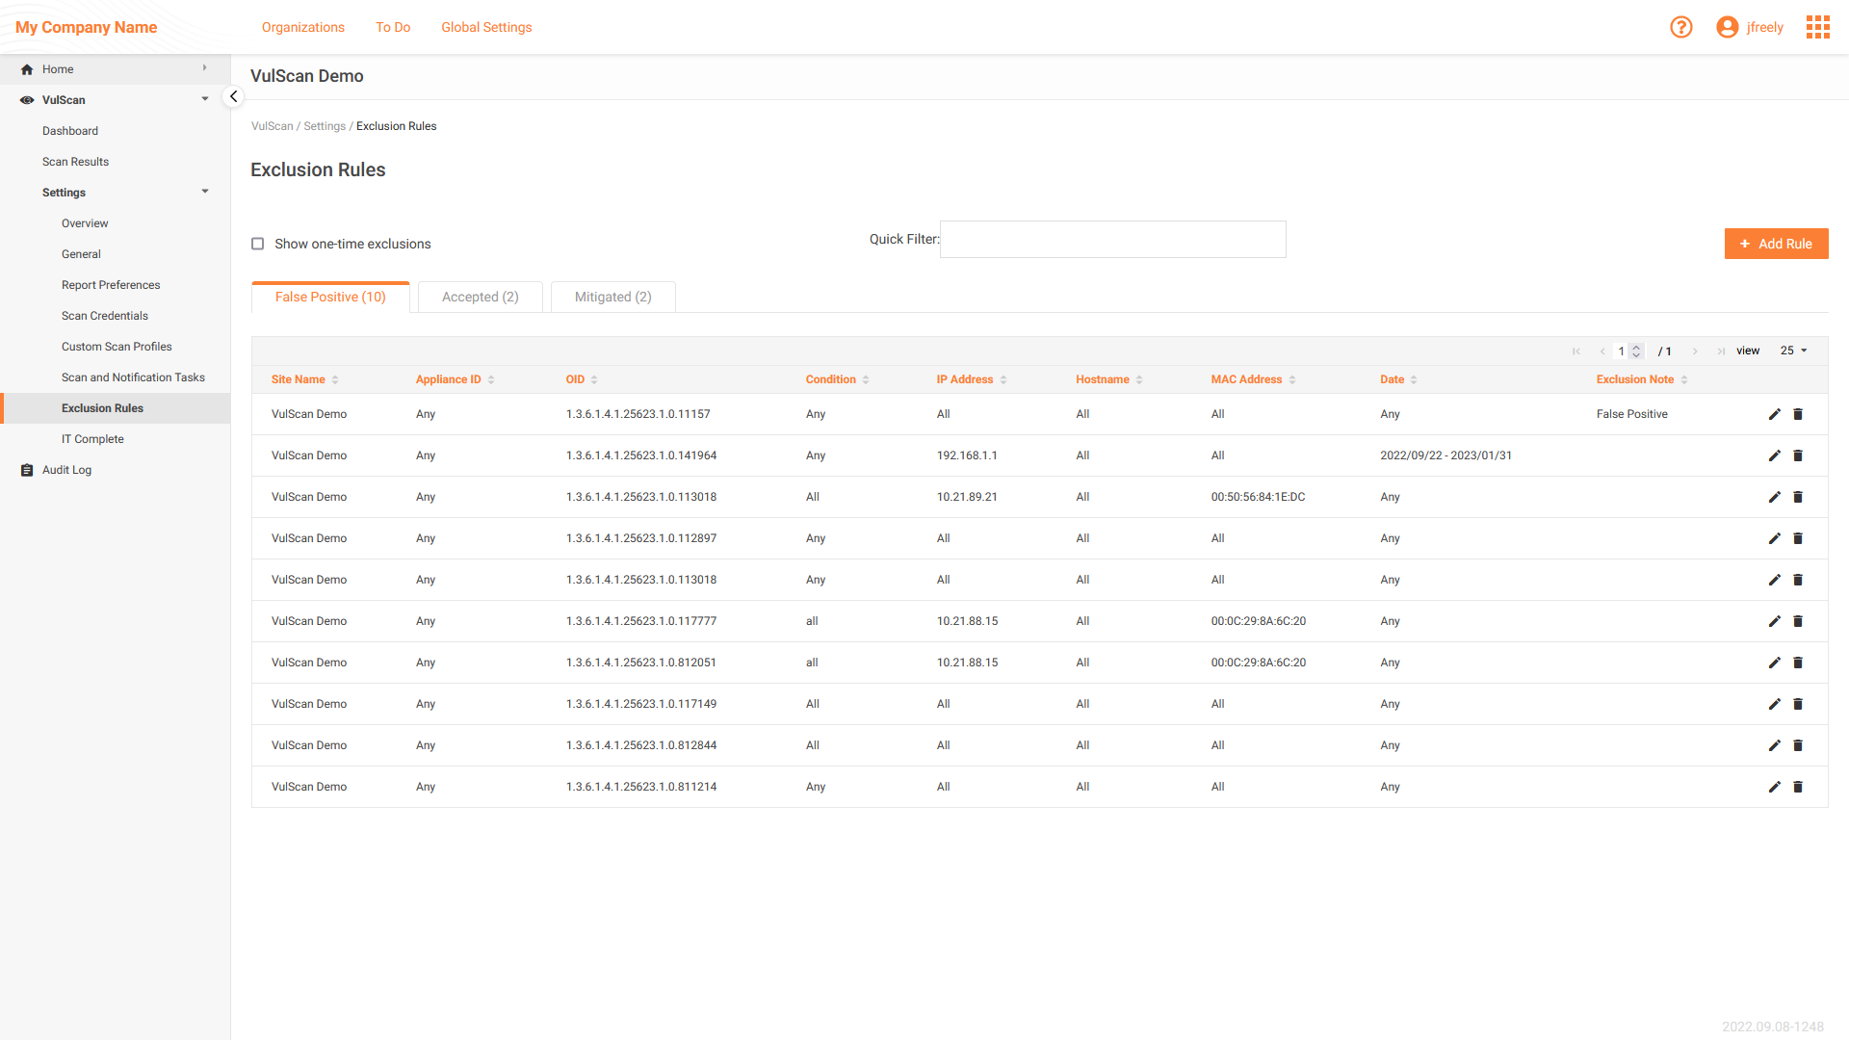Toggle Show one-time exclusions checkbox
The width and height of the screenshot is (1849, 1040).
(258, 243)
